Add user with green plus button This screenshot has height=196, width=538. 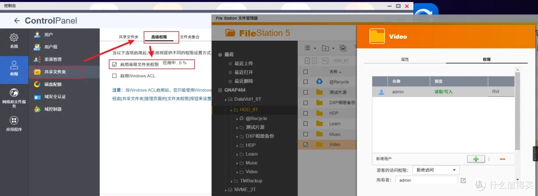pos(476,159)
